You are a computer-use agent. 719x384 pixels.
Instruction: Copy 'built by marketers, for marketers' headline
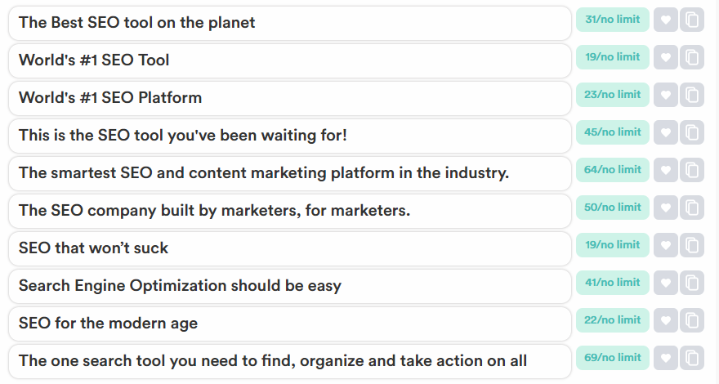692,208
